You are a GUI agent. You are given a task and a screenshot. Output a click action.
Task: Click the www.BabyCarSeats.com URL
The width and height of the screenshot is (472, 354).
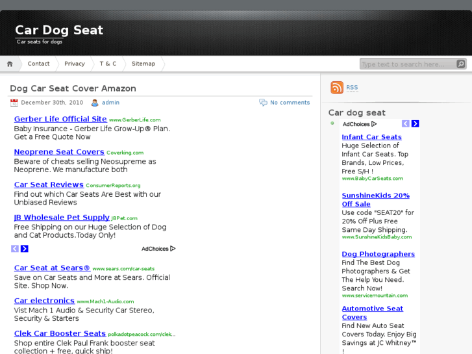(x=373, y=179)
